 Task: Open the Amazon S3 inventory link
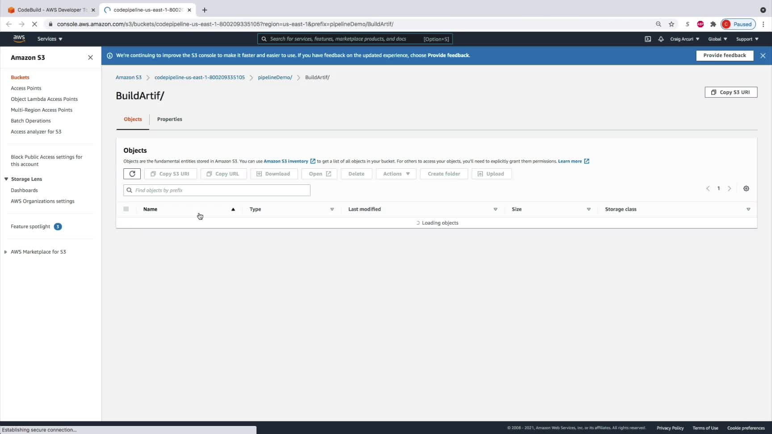(286, 161)
